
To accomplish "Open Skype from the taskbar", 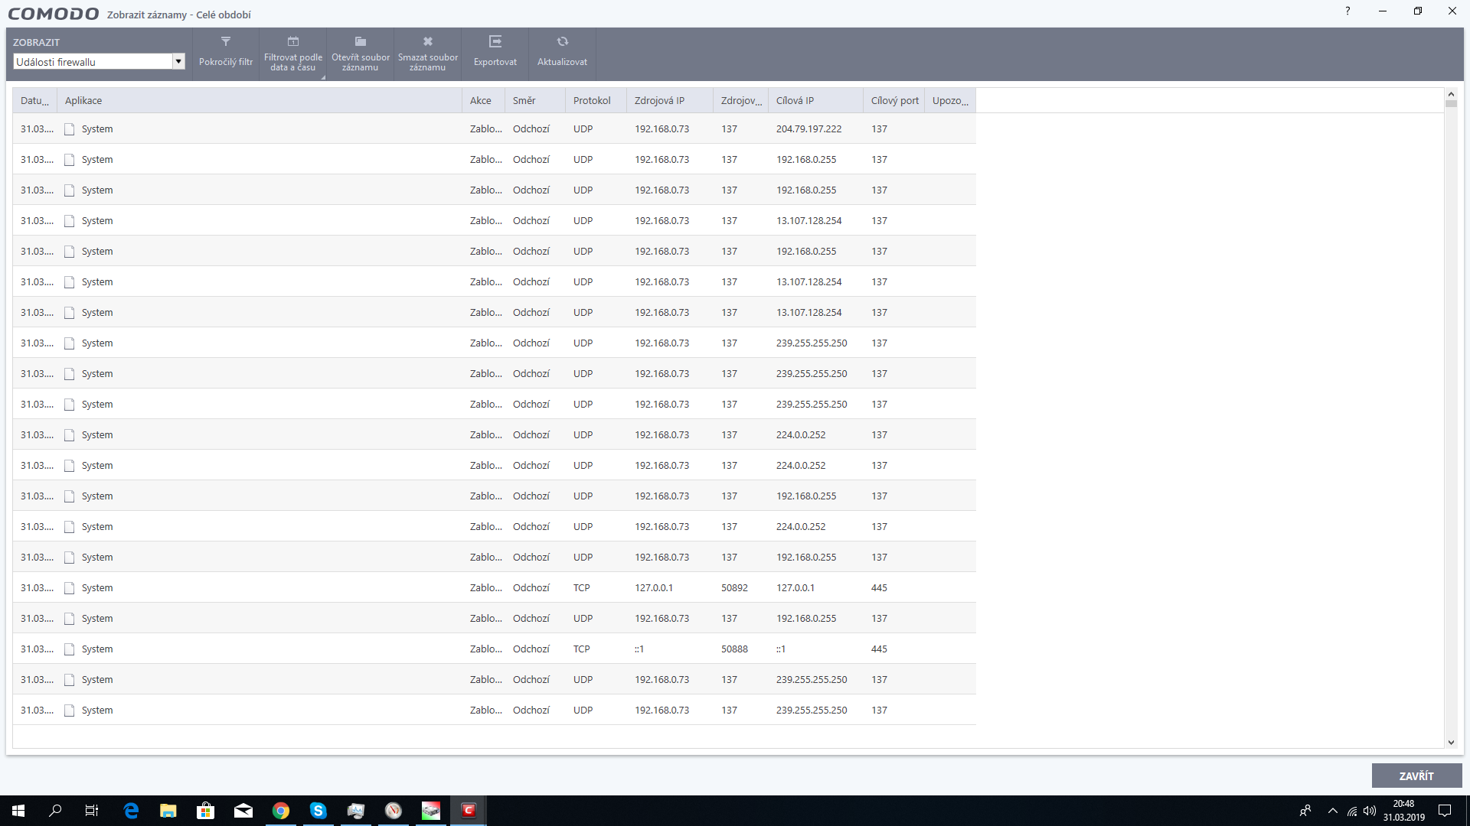I will click(x=318, y=811).
